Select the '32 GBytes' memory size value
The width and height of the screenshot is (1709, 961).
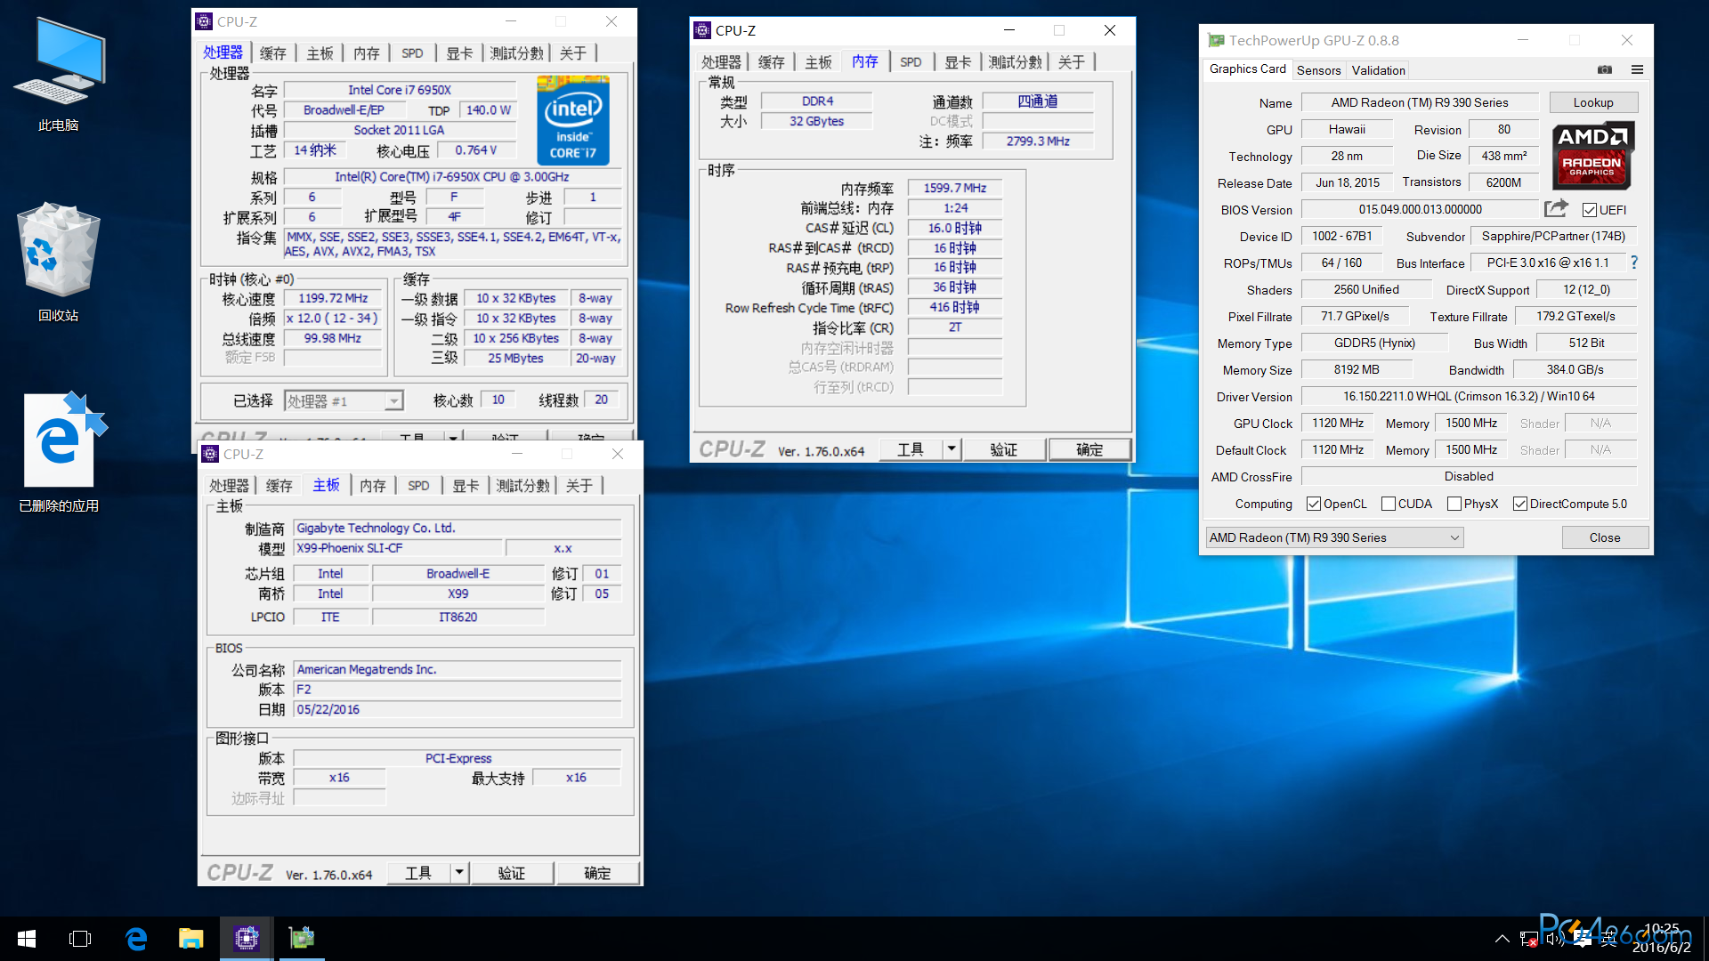click(817, 121)
